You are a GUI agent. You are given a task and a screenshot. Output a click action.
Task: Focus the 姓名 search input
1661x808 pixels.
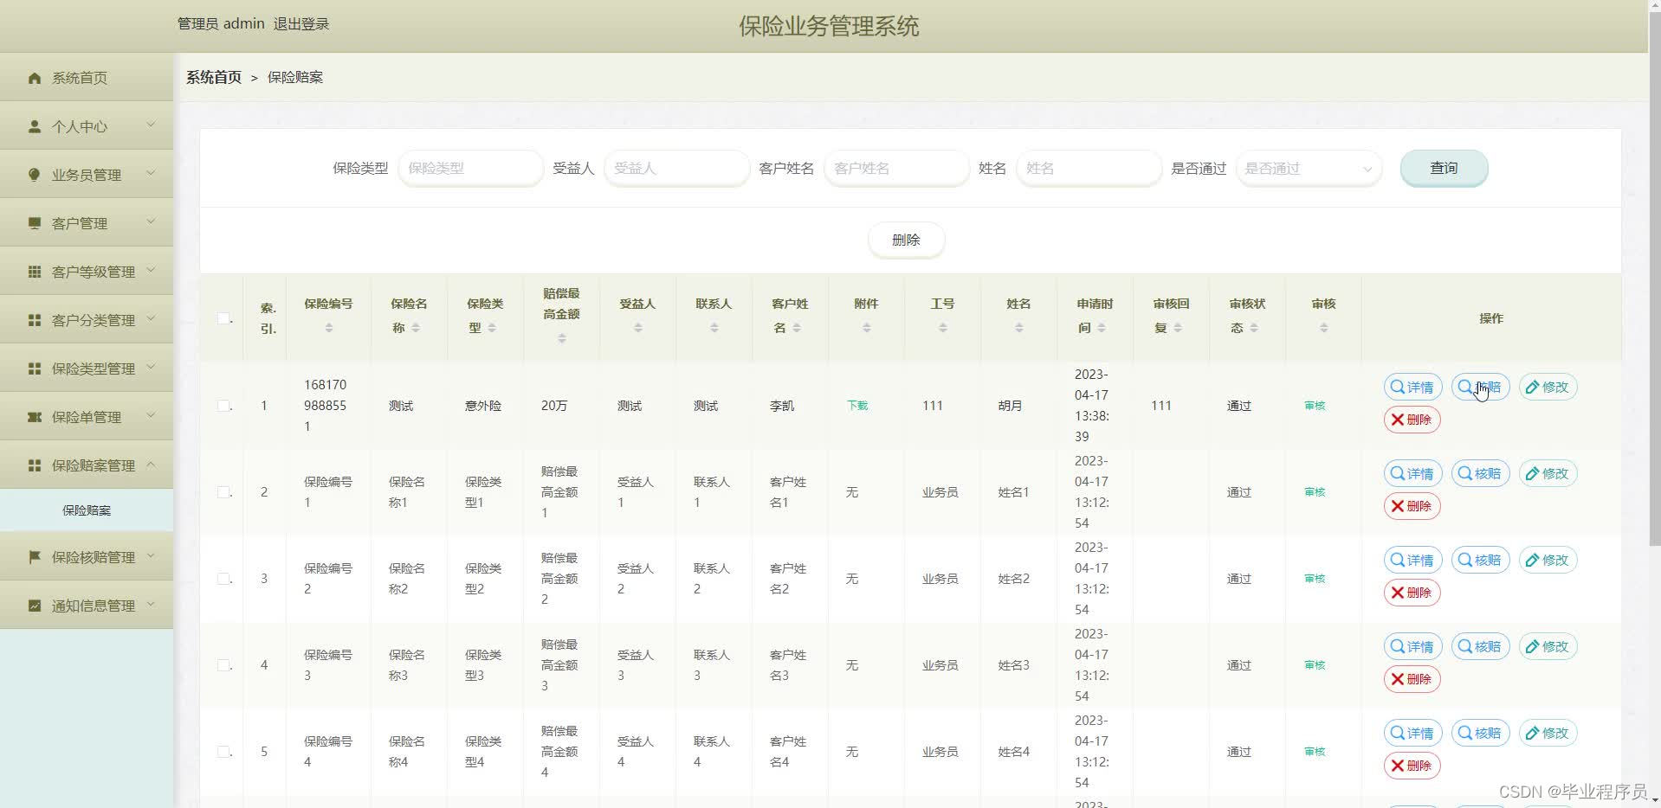(1089, 169)
